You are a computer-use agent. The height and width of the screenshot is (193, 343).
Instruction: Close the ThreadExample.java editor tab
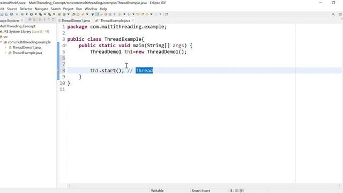point(132,20)
